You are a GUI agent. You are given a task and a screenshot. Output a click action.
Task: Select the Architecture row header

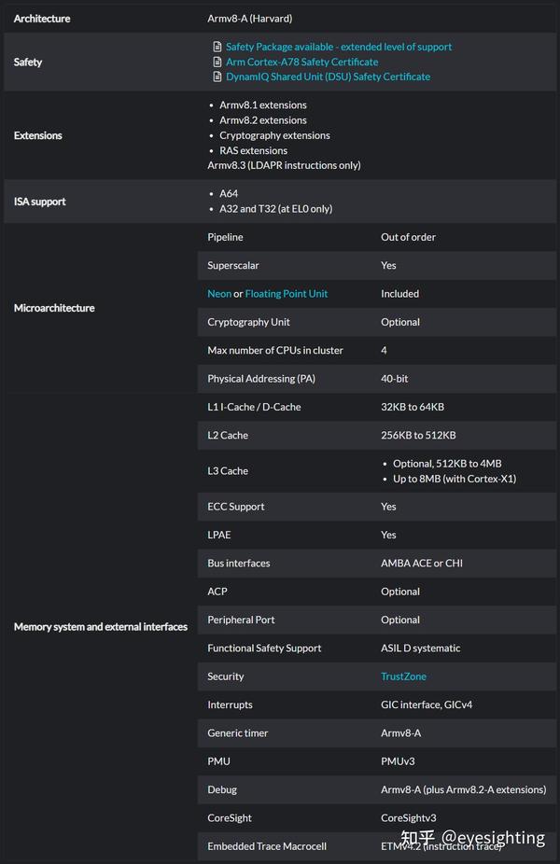click(42, 19)
